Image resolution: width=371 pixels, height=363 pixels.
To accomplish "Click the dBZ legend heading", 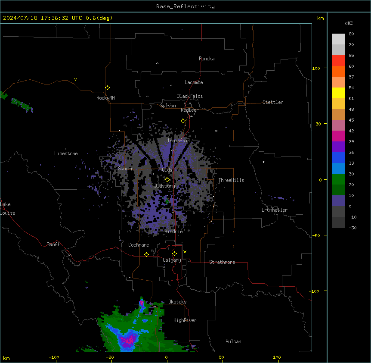I will [349, 23].
